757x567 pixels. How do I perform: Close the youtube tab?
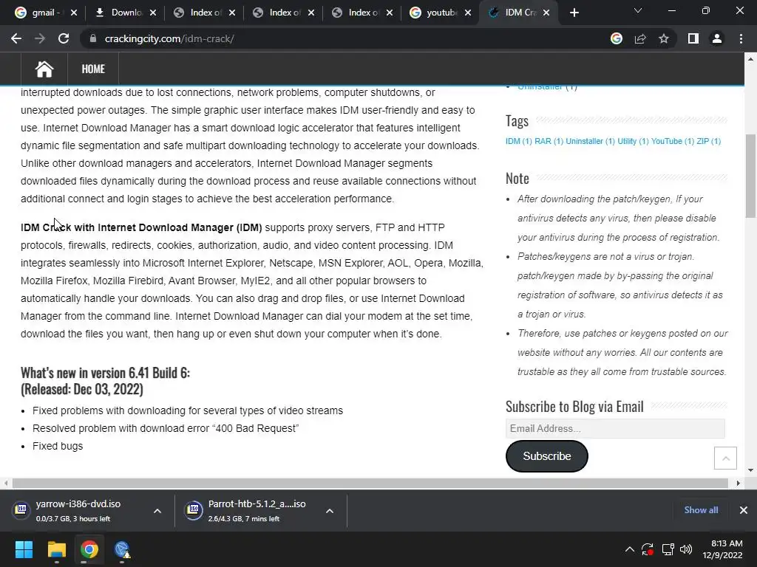click(x=468, y=13)
